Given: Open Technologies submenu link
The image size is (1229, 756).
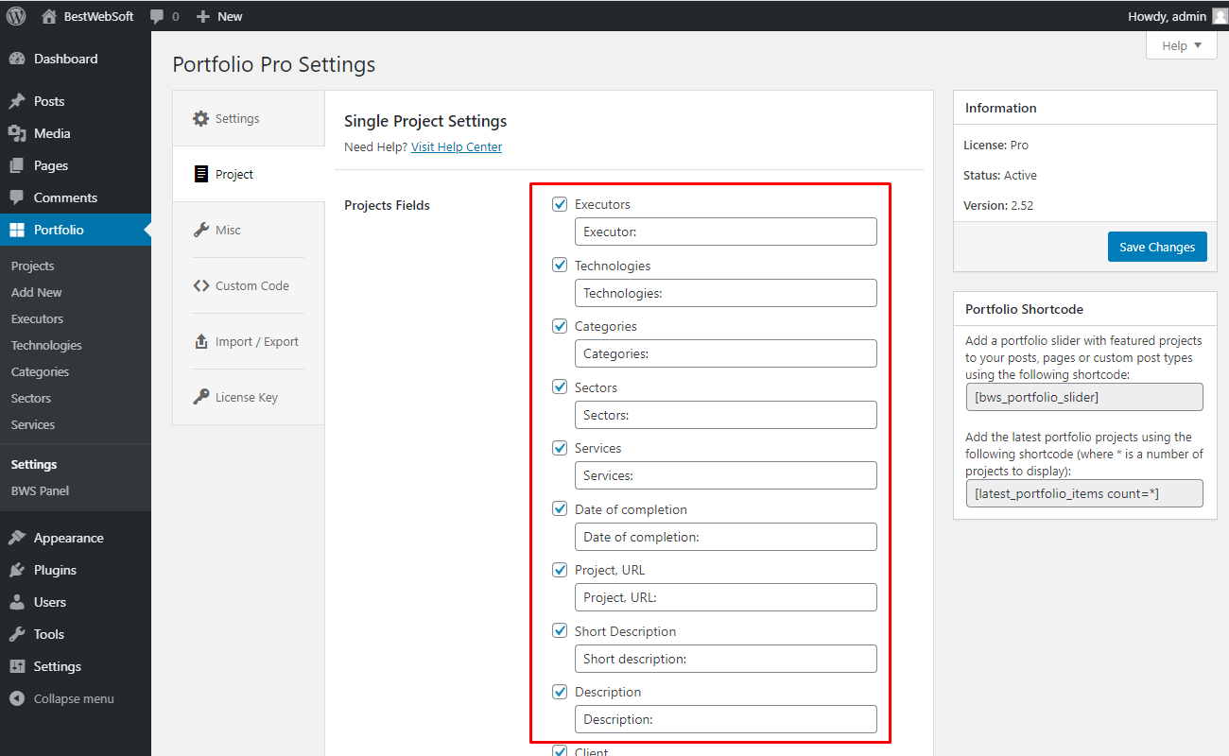Looking at the screenshot, I should tap(46, 345).
